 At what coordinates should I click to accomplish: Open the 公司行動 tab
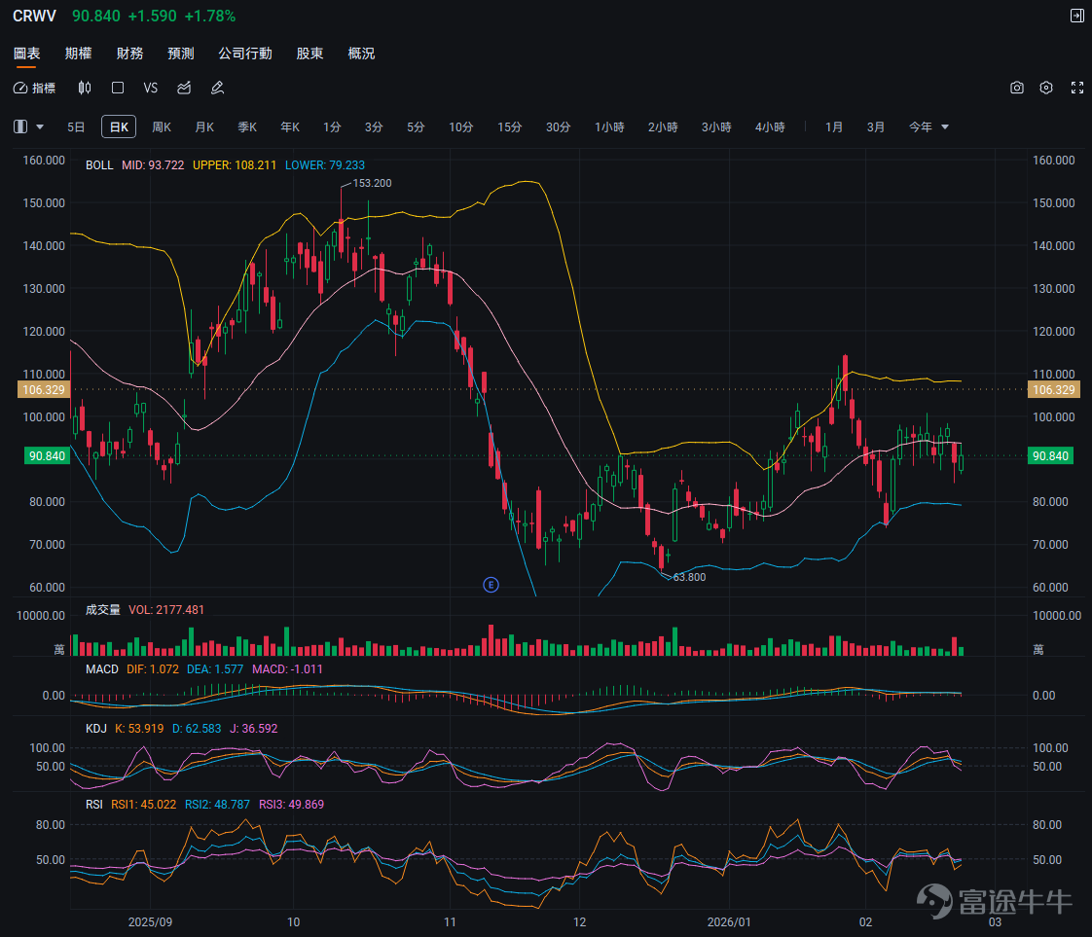click(x=245, y=54)
